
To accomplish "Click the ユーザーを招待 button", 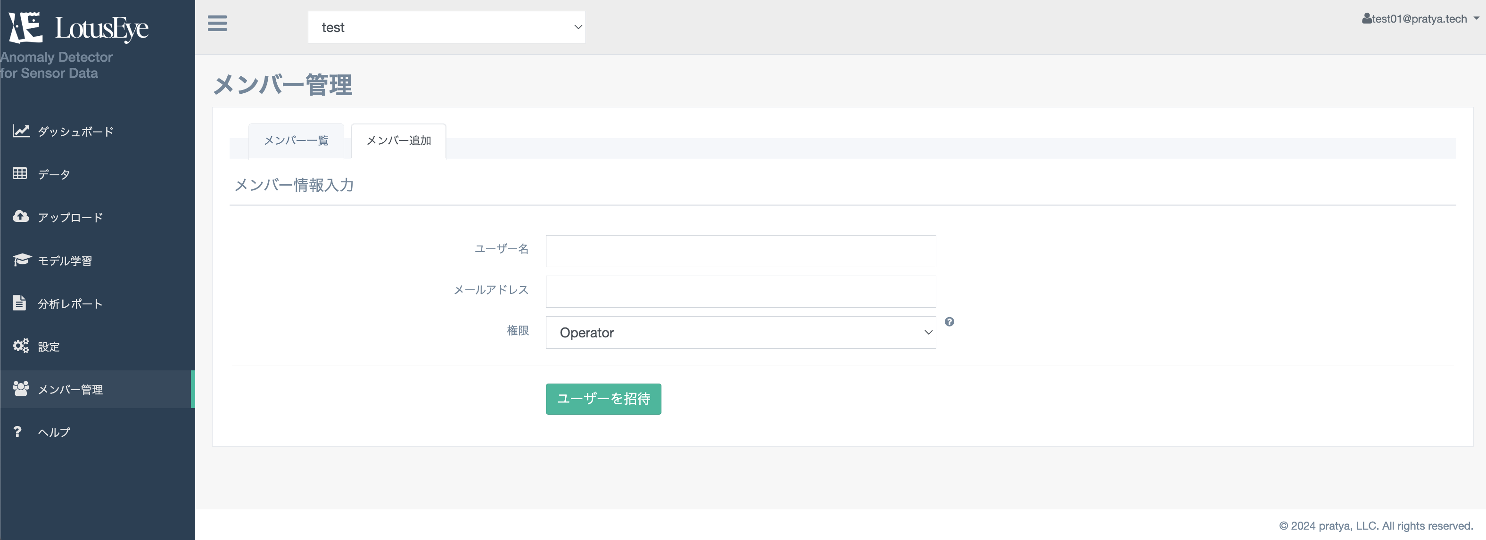I will tap(603, 399).
